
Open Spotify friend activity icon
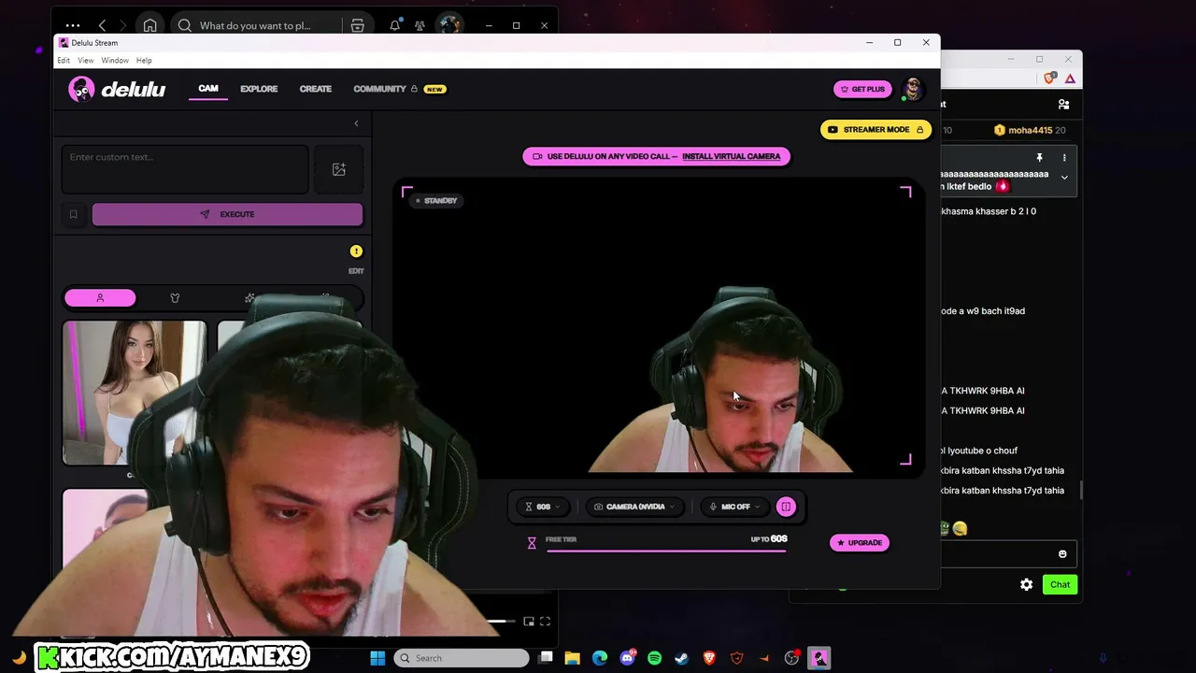(420, 25)
